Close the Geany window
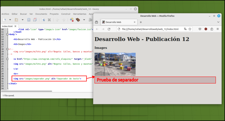This screenshot has width=225, height=121. 135,9
